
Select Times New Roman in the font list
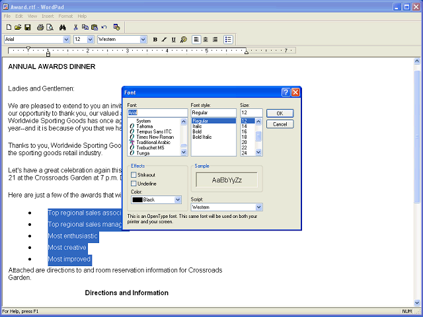(x=156, y=137)
